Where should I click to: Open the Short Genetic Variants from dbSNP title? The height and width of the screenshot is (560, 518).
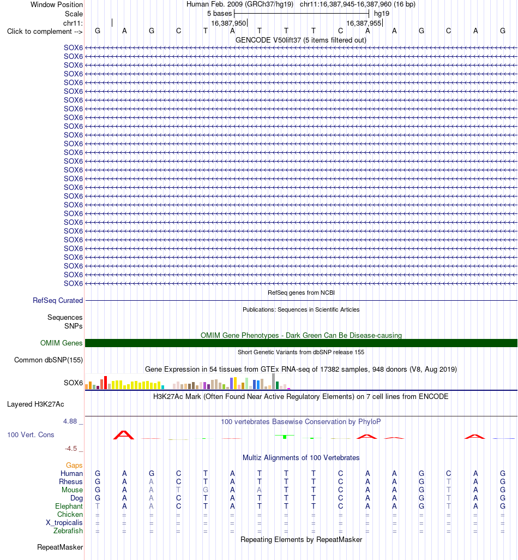(x=301, y=352)
